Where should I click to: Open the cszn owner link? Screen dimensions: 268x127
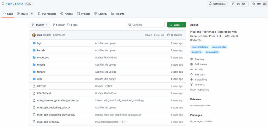point(9,4)
